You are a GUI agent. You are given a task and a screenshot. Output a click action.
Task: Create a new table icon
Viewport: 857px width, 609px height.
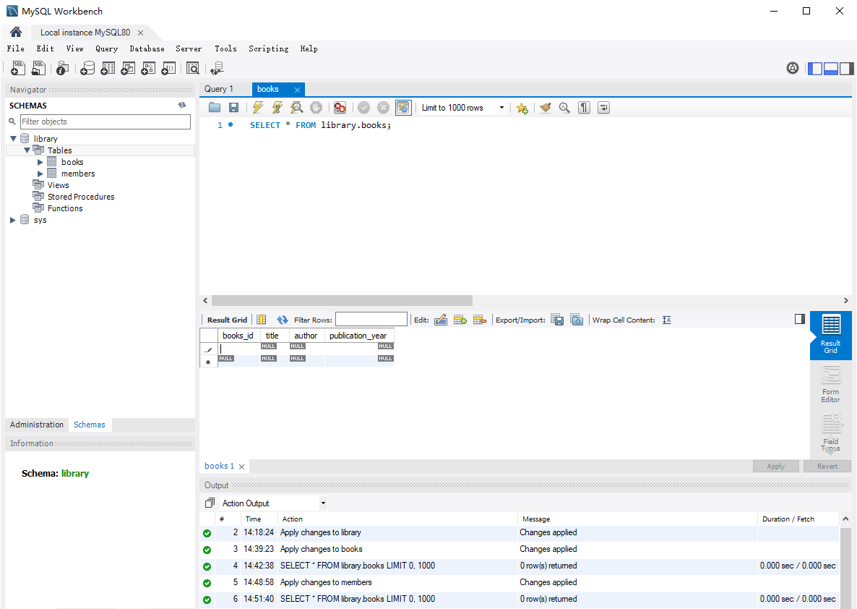click(x=108, y=69)
